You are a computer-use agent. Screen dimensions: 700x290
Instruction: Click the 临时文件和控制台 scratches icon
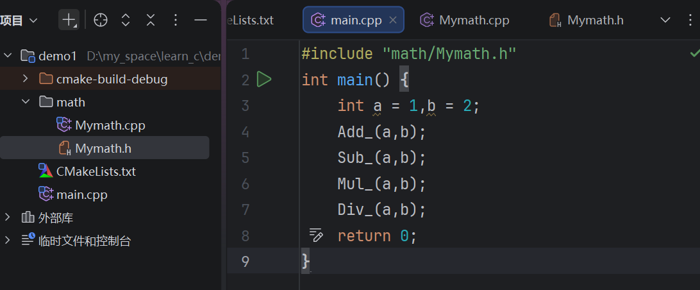[x=28, y=241]
